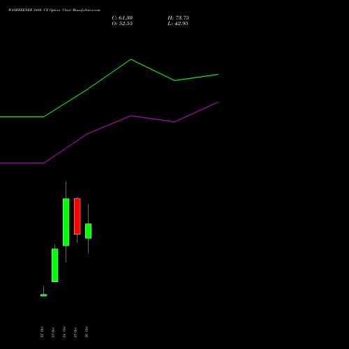The width and height of the screenshot is (349, 349).
Task: Click the peak of the green indicator line
Action: 131,59
